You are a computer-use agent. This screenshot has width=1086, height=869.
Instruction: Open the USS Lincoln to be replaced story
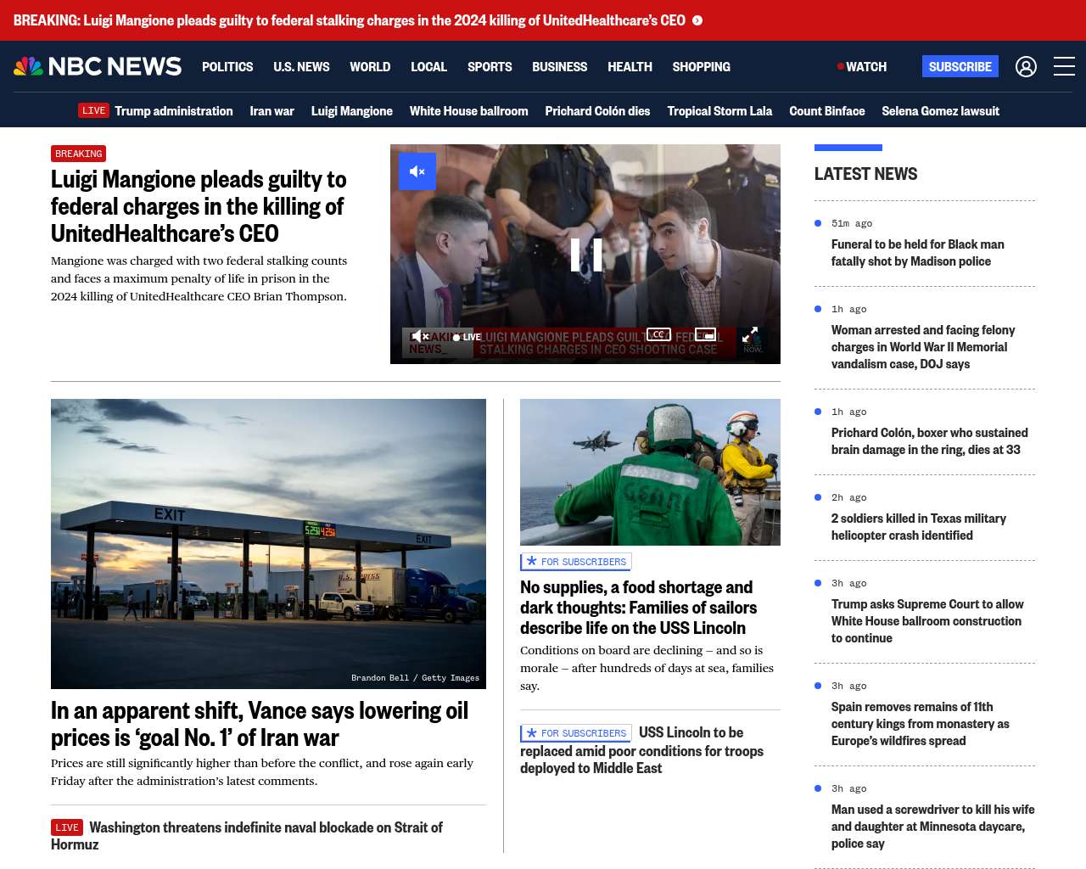tap(642, 751)
